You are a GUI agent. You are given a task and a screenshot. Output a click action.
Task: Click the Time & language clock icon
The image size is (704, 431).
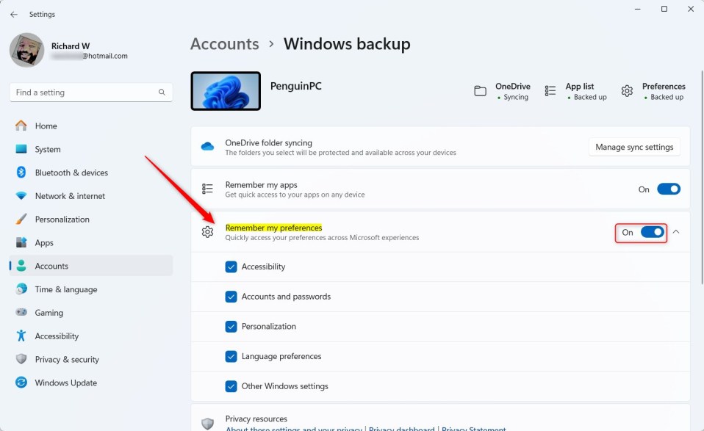(x=21, y=289)
